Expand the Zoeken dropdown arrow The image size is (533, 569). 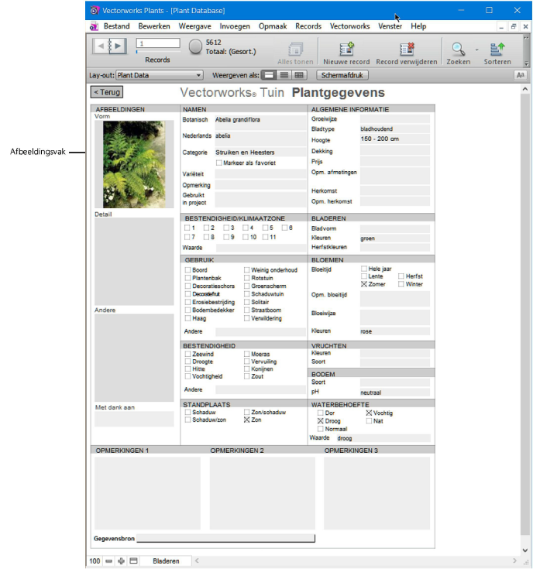pos(476,50)
